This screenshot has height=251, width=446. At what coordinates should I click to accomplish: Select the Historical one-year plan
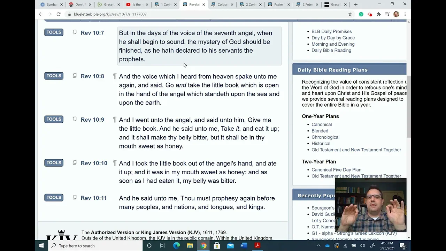tap(321, 143)
